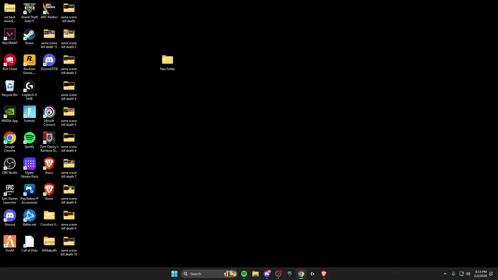
Task: Select Tom Clancy's Rainbow Six desktop icon
Action: [49, 142]
